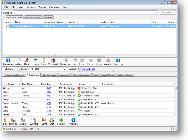Start a Chat with directory contact
Image resolution: width=188 pixels, height=140 pixels.
[52, 121]
